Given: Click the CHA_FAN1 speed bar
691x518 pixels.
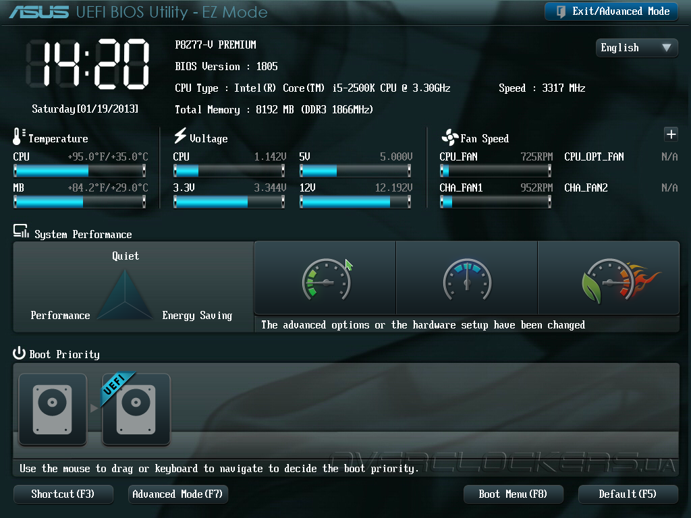Looking at the screenshot, I should tap(495, 202).
